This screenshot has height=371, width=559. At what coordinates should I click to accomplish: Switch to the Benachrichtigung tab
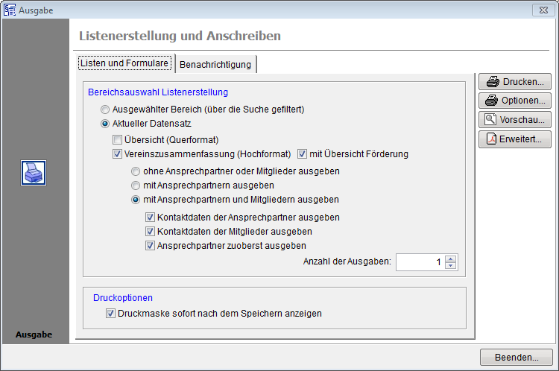215,65
